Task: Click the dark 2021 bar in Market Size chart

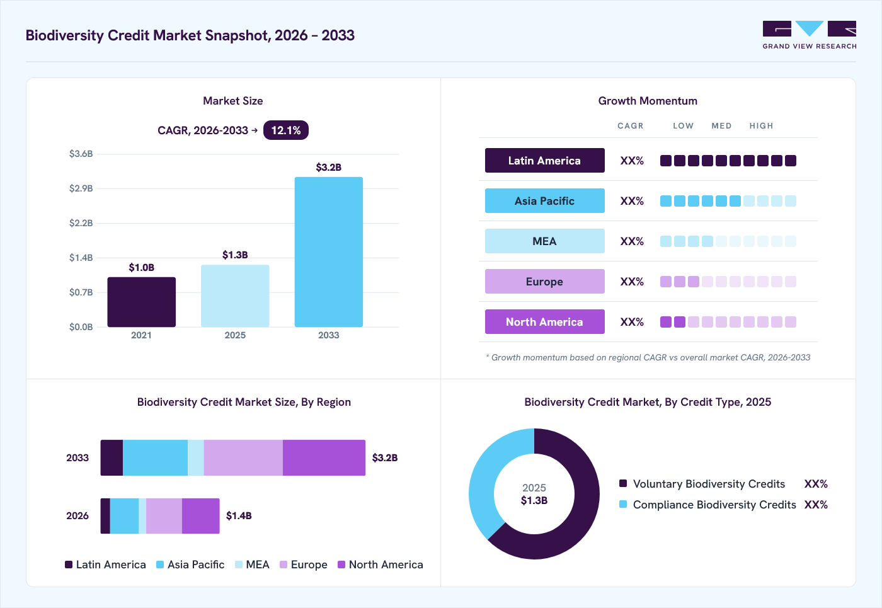Action: [x=142, y=302]
